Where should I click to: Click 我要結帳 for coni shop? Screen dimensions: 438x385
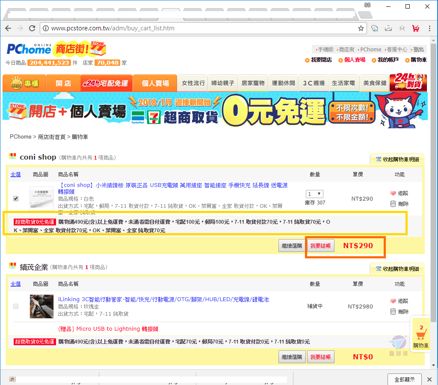pos(320,246)
